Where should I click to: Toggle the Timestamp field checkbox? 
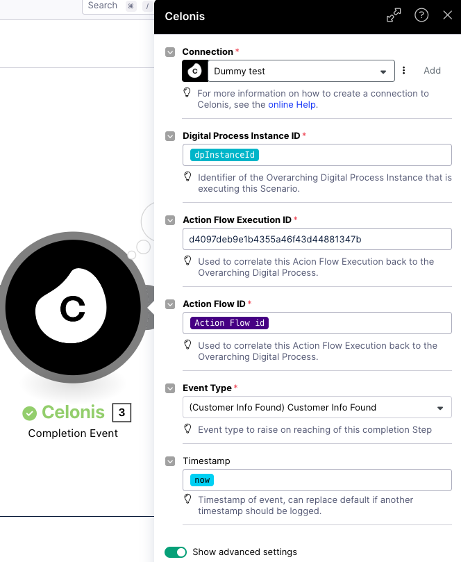tap(170, 461)
